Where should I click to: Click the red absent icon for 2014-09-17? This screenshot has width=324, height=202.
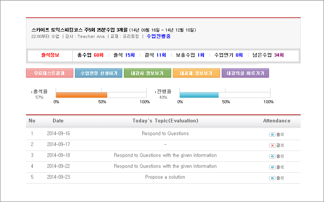click(x=272, y=145)
